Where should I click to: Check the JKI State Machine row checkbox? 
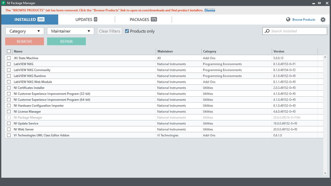tap(9, 58)
